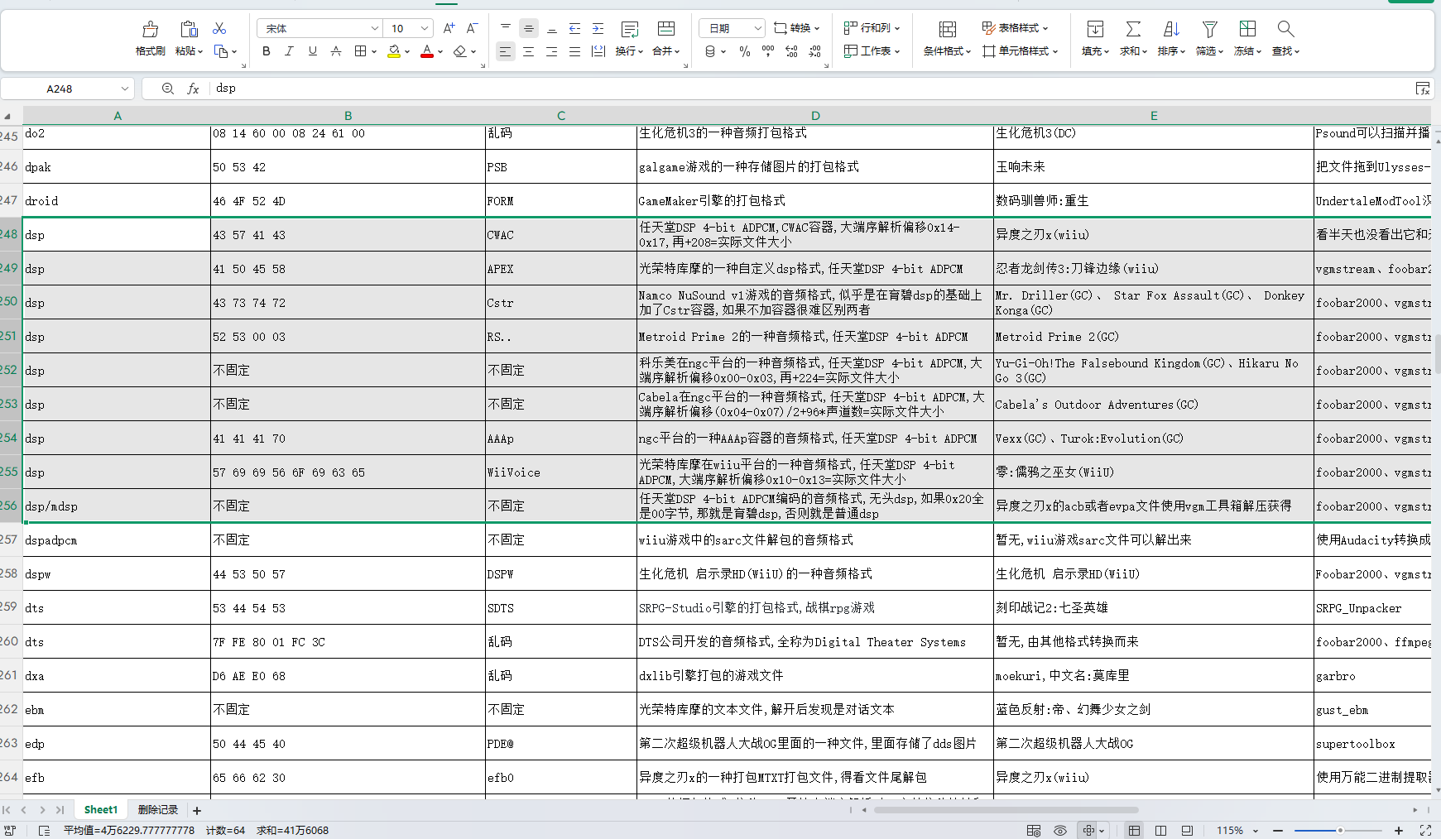Apply percent style format
Screen dimensions: 1441x839
coord(745,51)
